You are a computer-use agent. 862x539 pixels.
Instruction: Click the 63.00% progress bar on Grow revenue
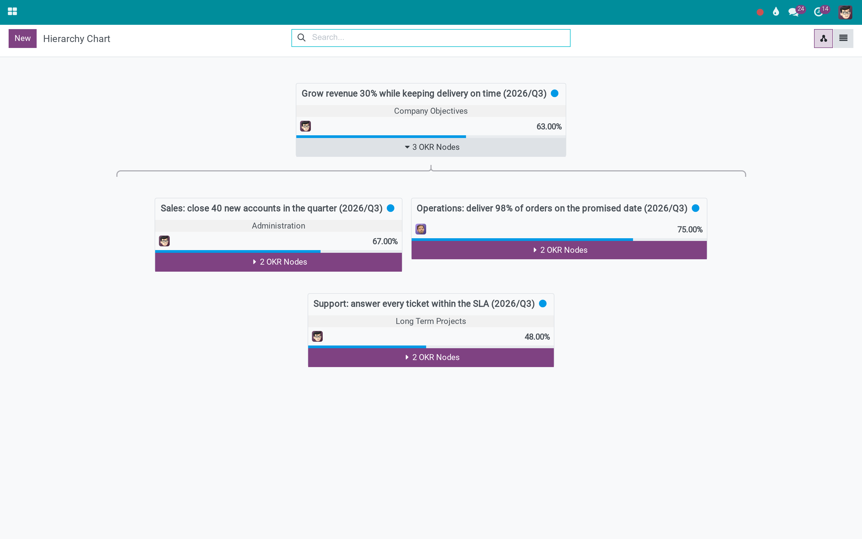point(431,137)
